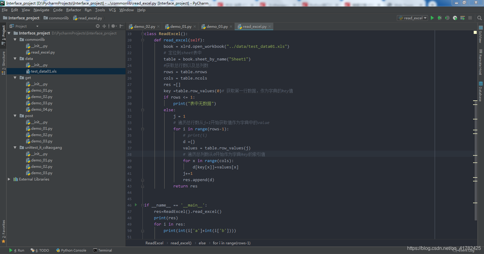This screenshot has width=484, height=254.
Task: Open the SciView side panel
Action: 480,34
